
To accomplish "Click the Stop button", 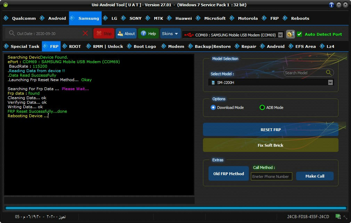I will tap(104, 34).
